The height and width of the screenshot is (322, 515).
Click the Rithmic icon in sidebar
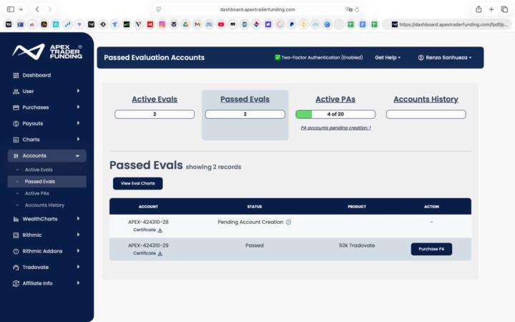point(16,235)
